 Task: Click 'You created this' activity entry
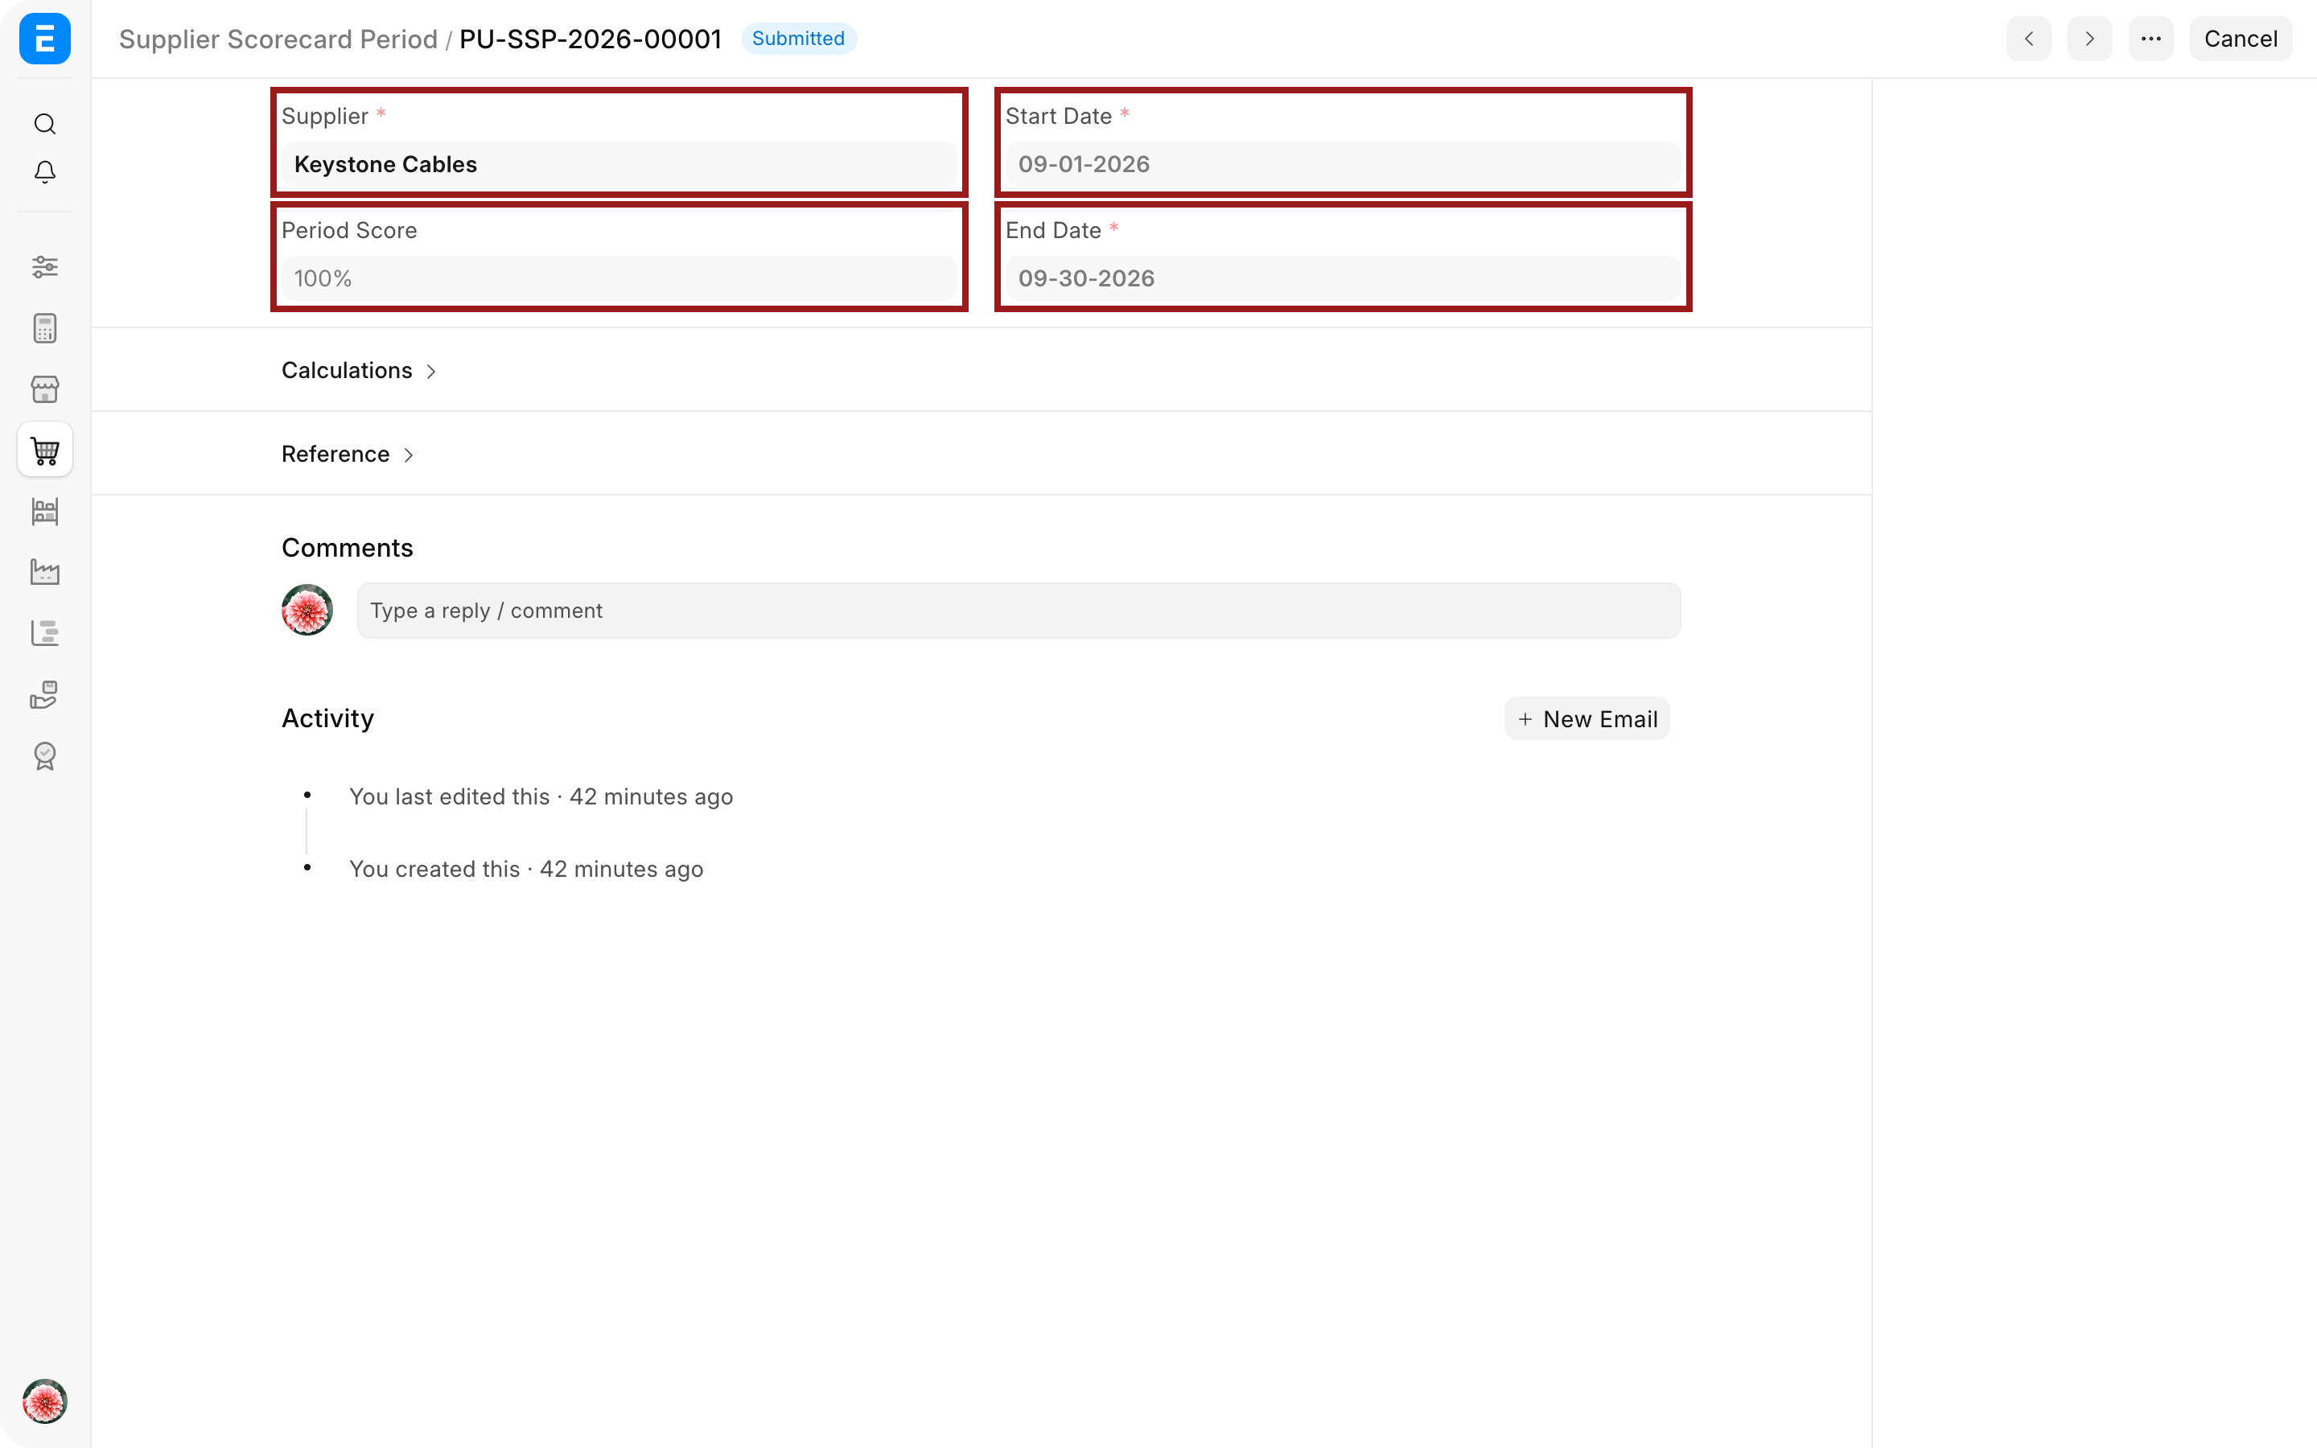click(x=527, y=869)
